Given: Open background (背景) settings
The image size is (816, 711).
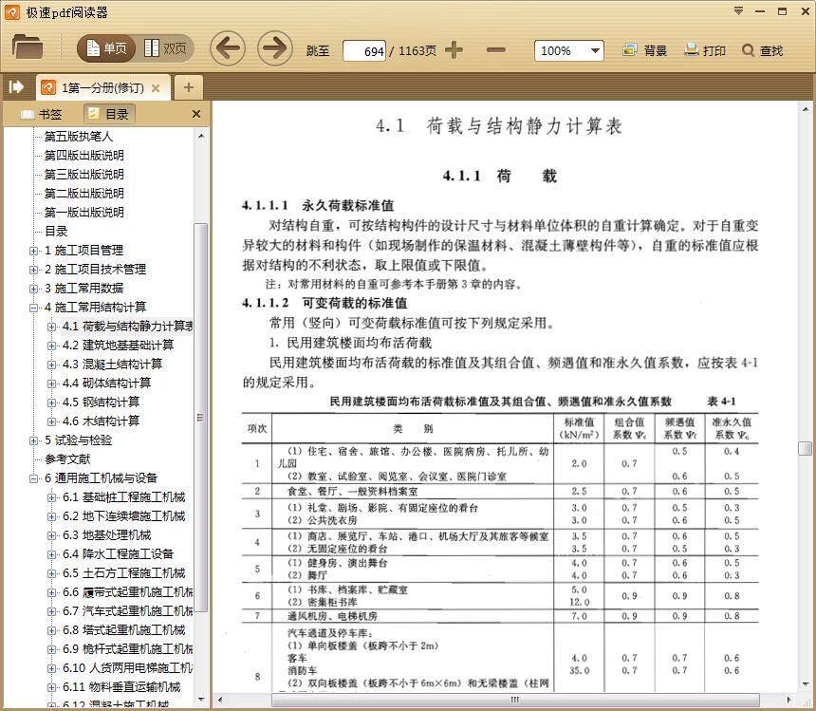Looking at the screenshot, I should click(x=644, y=50).
